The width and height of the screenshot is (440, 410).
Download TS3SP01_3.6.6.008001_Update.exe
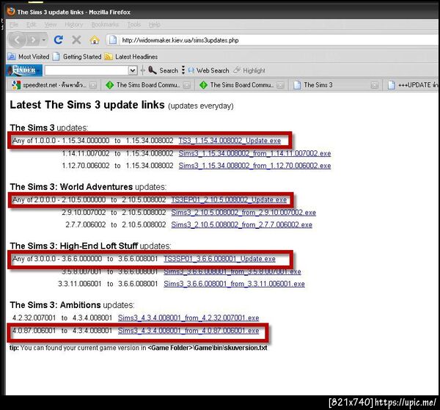point(220,259)
